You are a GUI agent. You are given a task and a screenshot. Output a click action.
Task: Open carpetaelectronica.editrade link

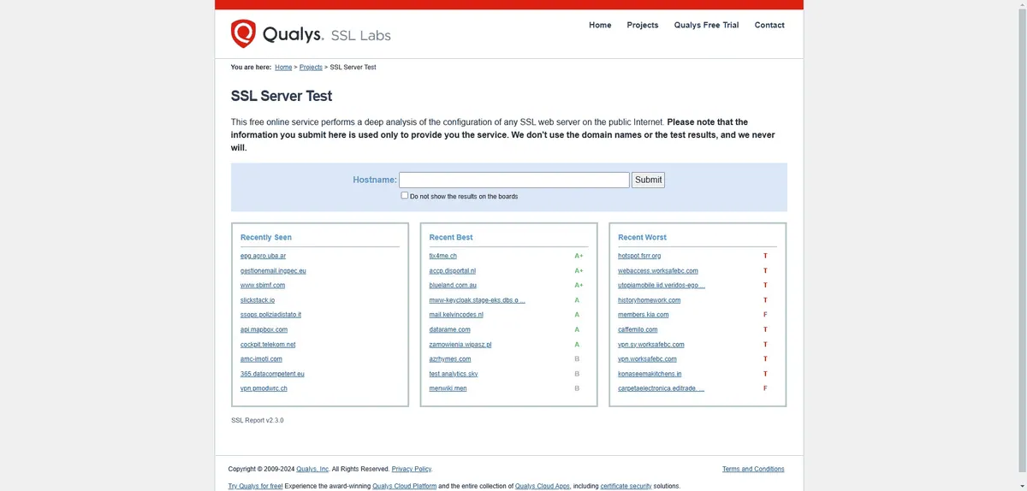coord(662,388)
